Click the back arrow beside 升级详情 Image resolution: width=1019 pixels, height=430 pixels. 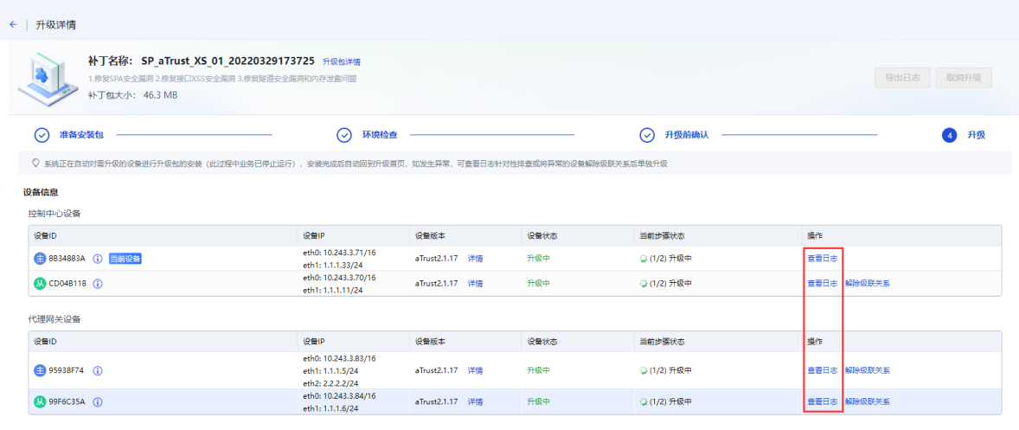click(x=13, y=24)
